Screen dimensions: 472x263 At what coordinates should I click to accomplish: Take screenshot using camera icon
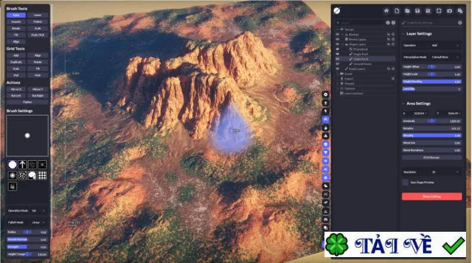click(450, 11)
